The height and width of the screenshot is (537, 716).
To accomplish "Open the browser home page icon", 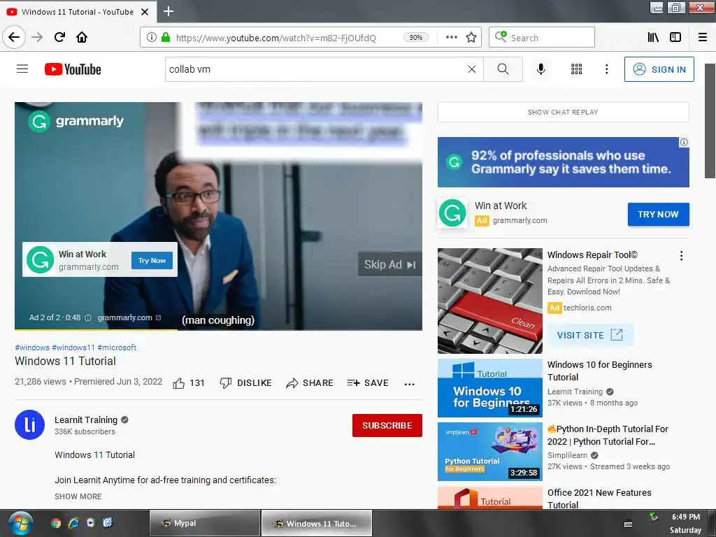I will pyautogui.click(x=82, y=37).
